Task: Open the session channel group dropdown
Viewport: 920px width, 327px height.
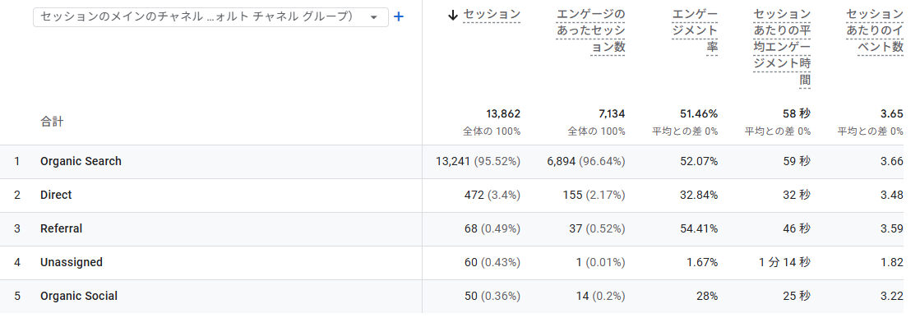Action: (210, 17)
